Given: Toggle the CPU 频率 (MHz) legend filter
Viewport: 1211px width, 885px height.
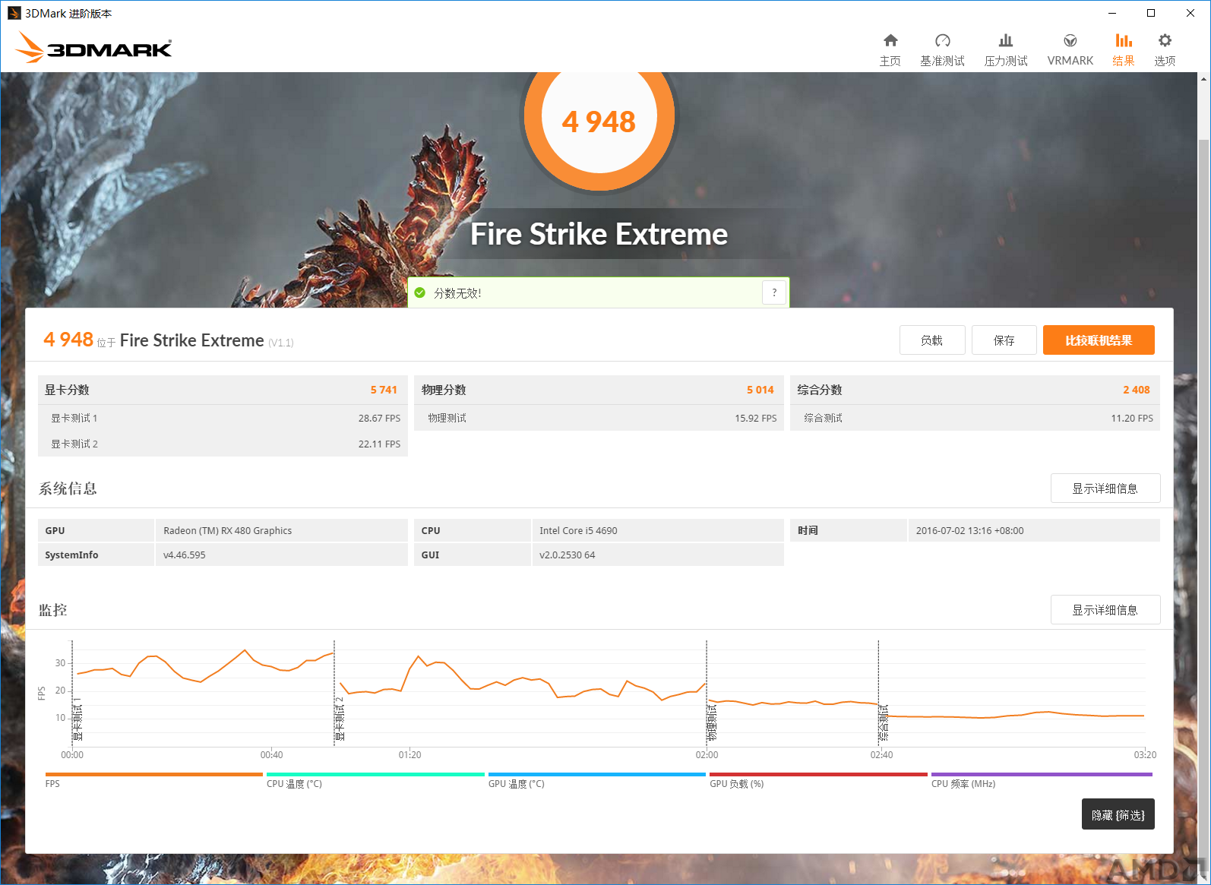Looking at the screenshot, I should coord(1042,780).
